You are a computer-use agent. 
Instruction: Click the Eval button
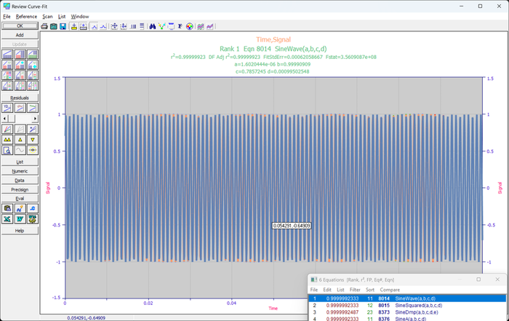point(20,199)
